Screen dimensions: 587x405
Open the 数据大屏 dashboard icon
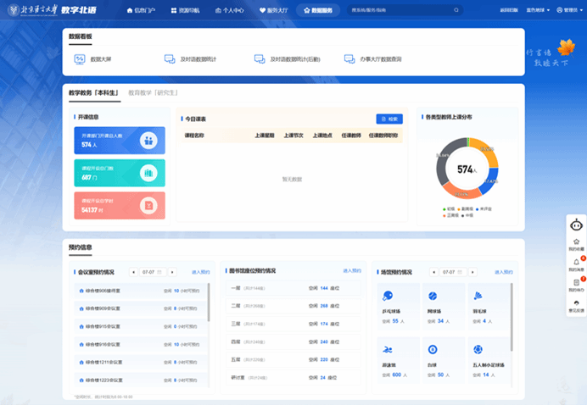(x=80, y=59)
